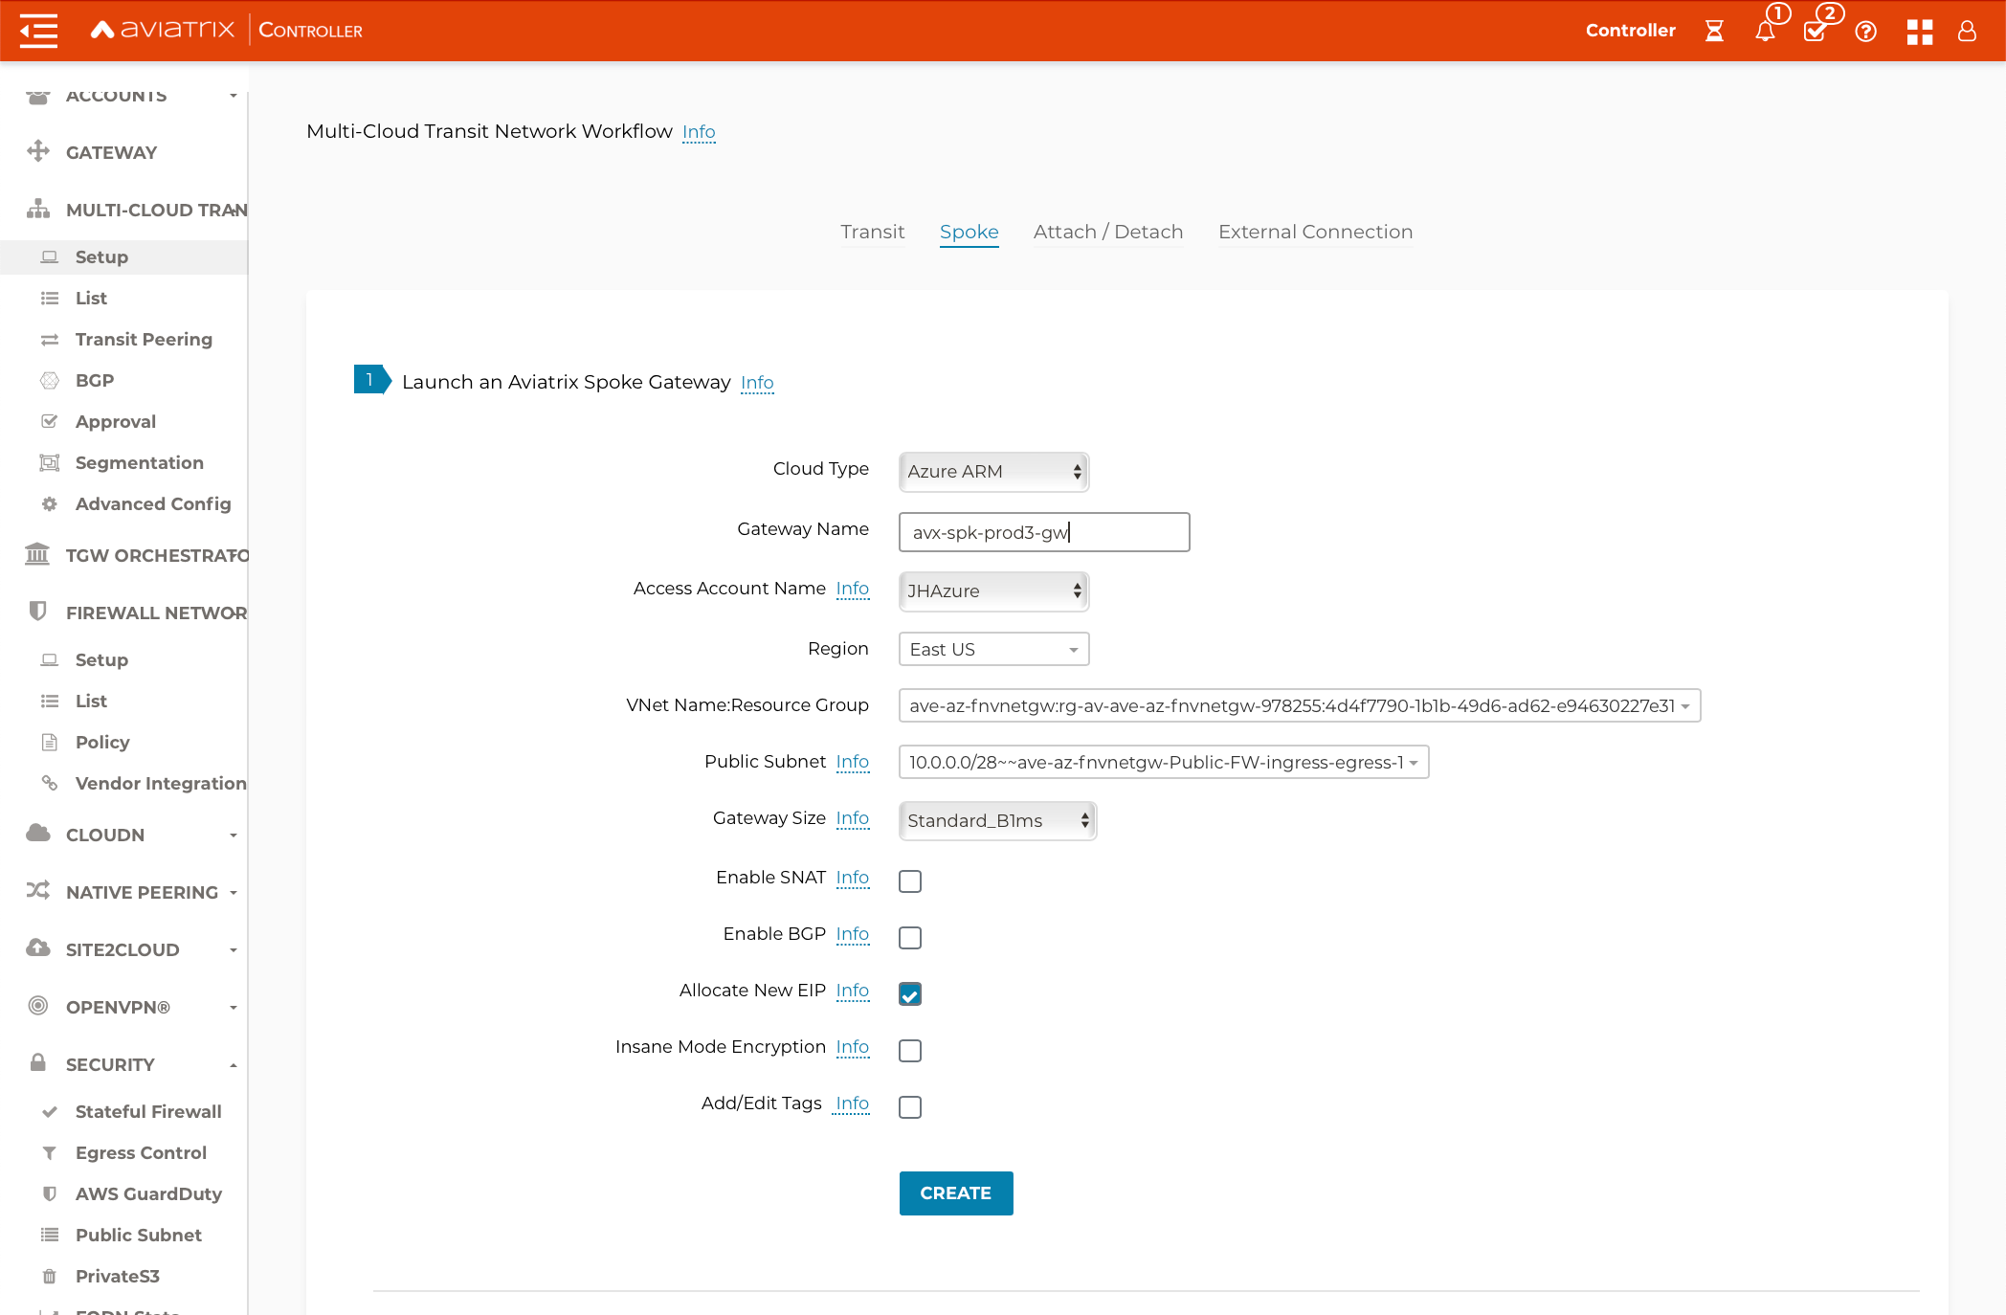2006x1315 pixels.
Task: Open notifications bell icon
Action: [x=1765, y=32]
